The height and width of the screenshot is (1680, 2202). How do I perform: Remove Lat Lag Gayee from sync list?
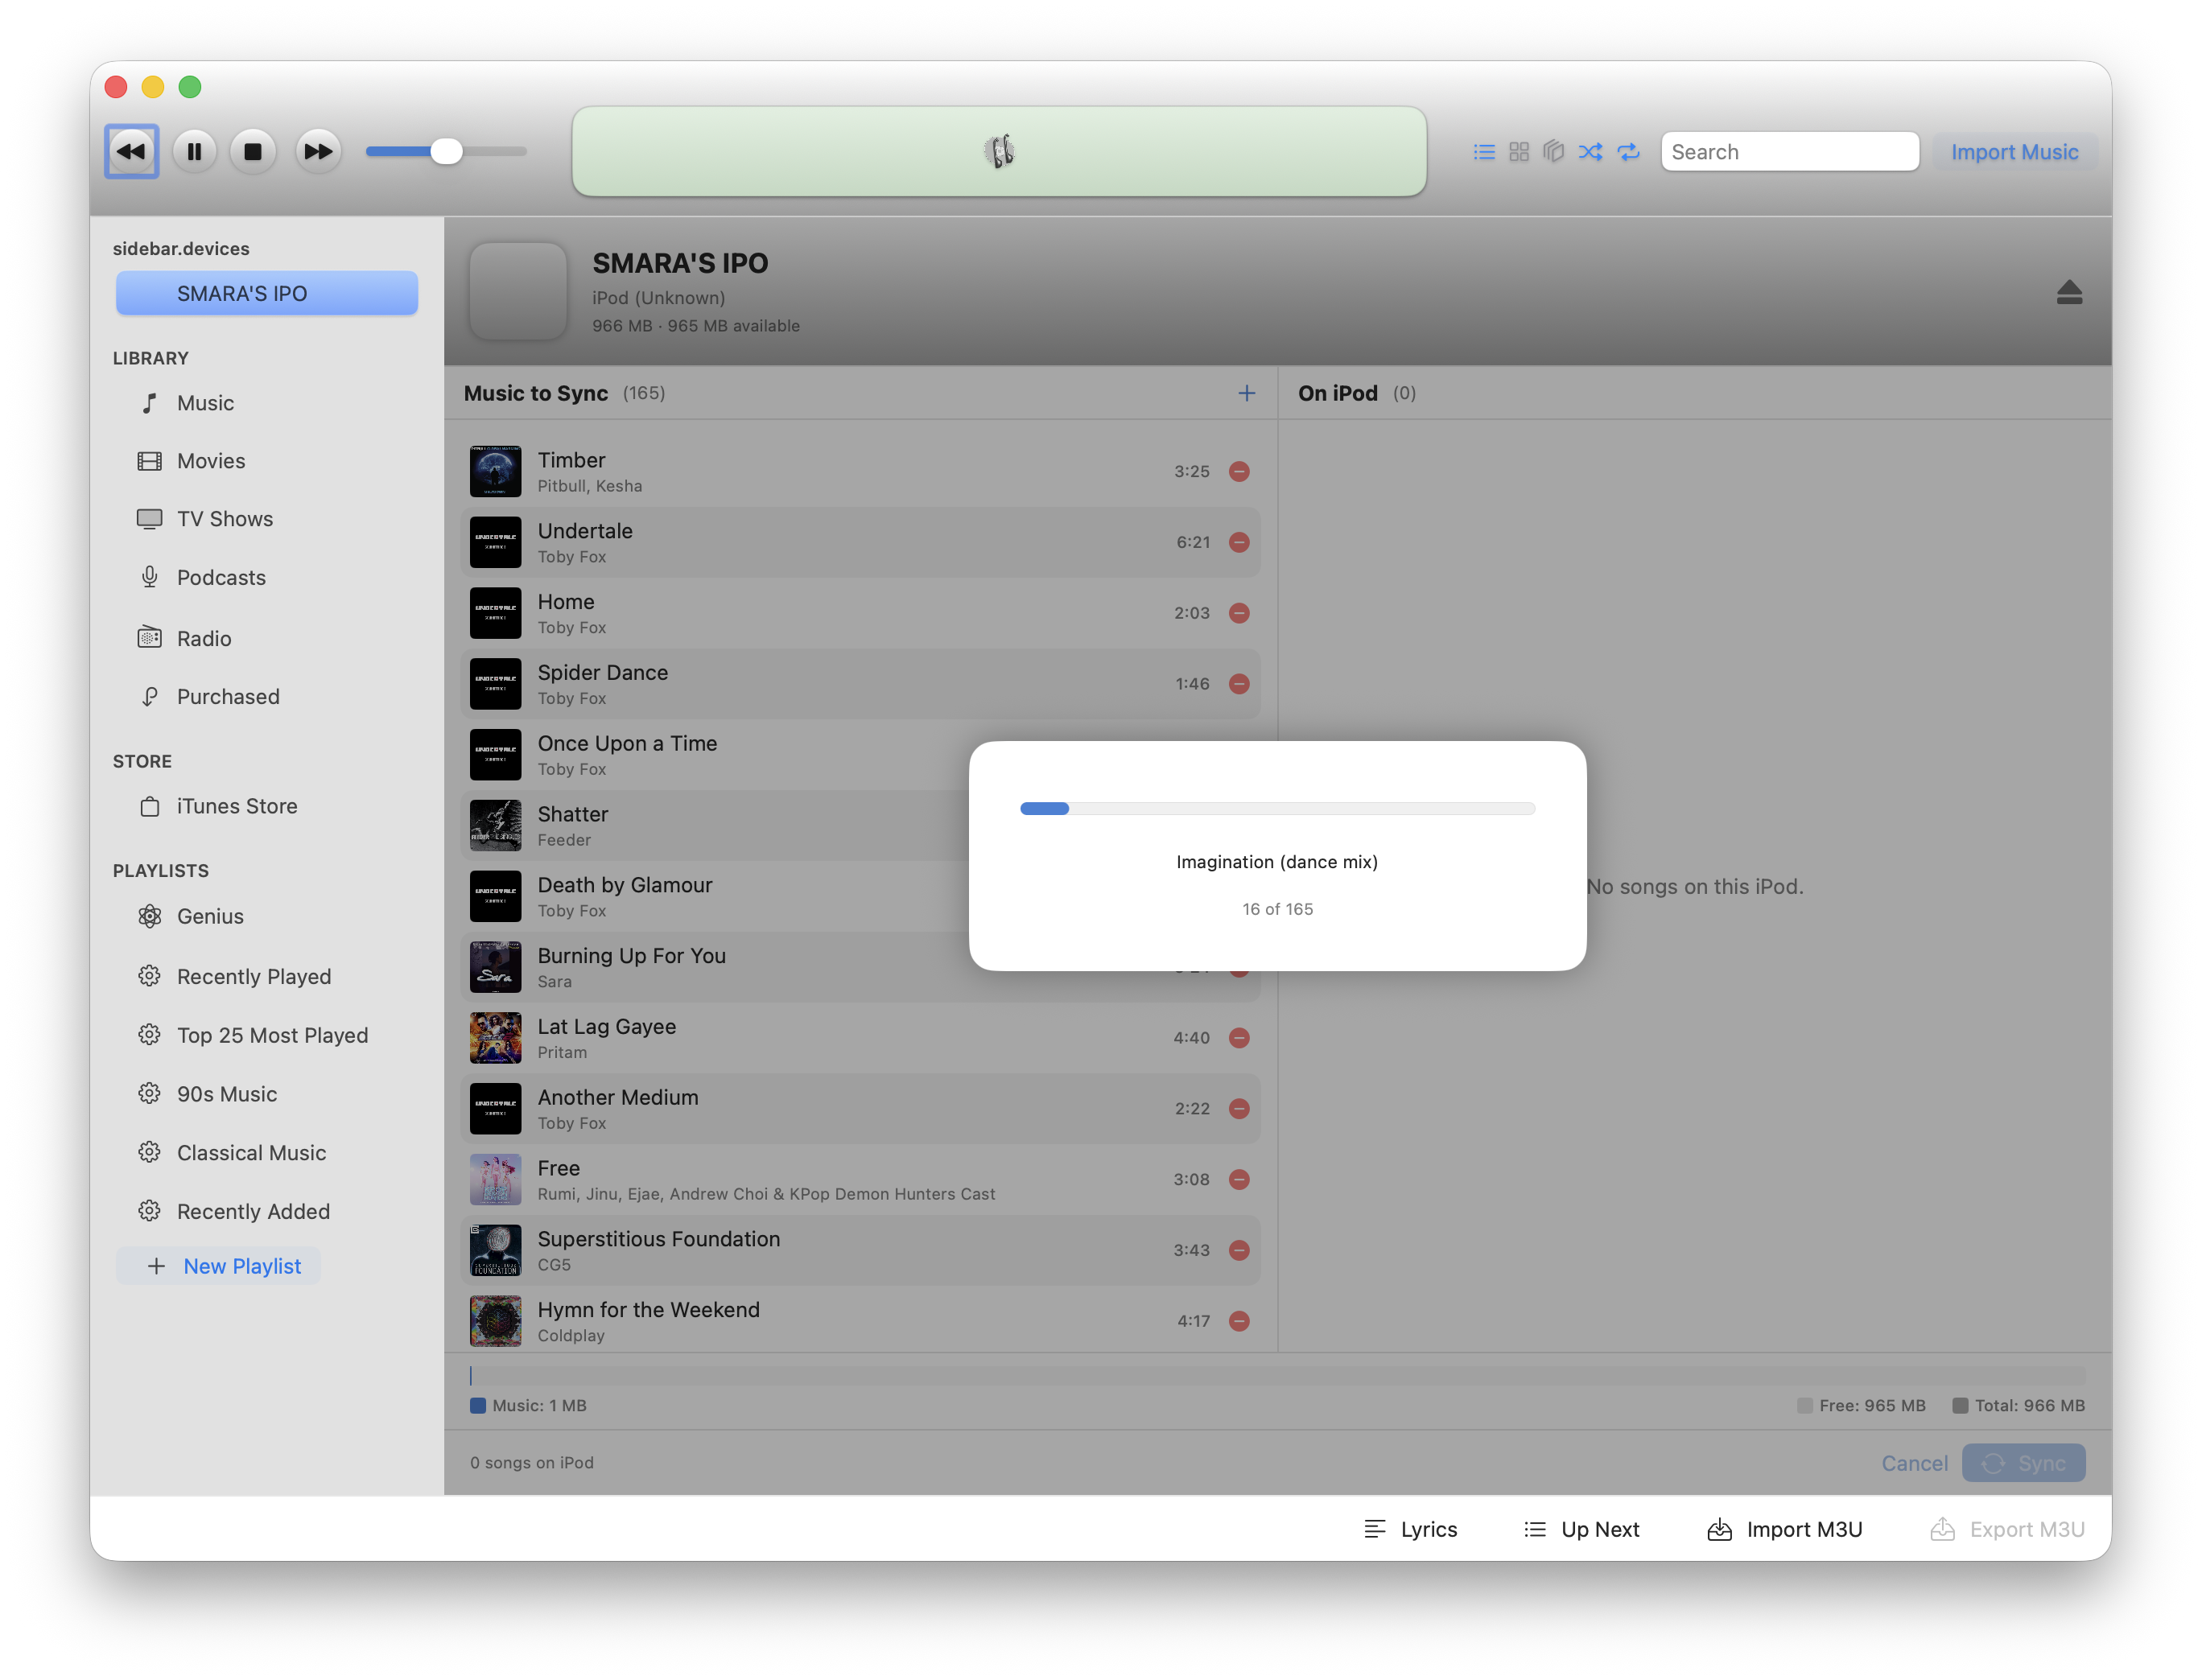(x=1239, y=1038)
